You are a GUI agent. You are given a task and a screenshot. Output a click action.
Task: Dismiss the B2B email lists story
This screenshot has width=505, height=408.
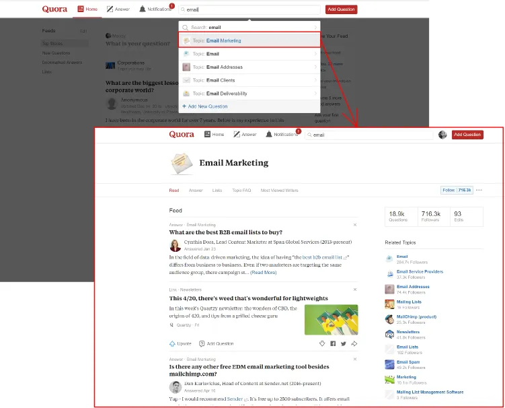(355, 225)
